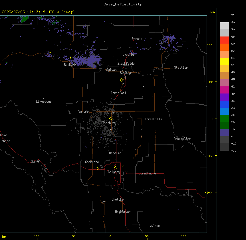Image resolution: width=246 pixels, height=240 pixels.
Task: Click the HighRiver label
Action: point(123,212)
